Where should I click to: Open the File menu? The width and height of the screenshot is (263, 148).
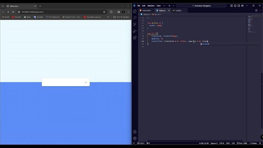139,6
